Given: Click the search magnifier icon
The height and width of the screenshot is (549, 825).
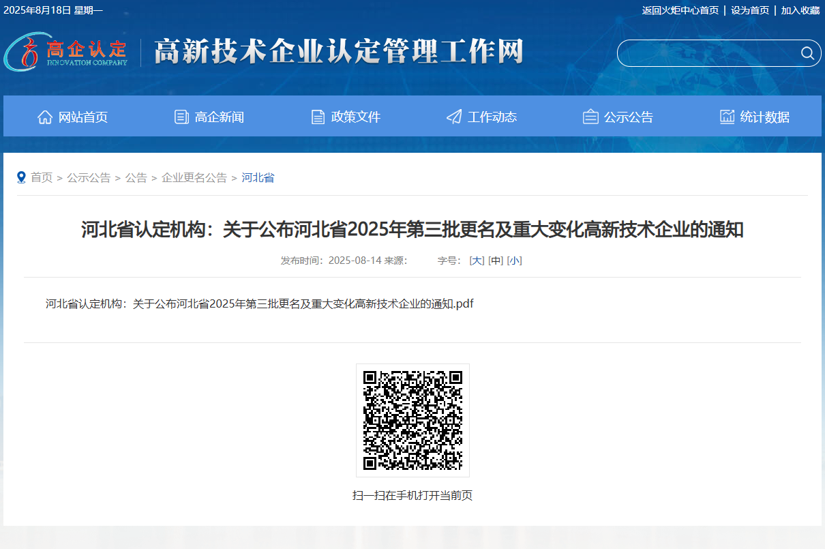Looking at the screenshot, I should click(807, 53).
